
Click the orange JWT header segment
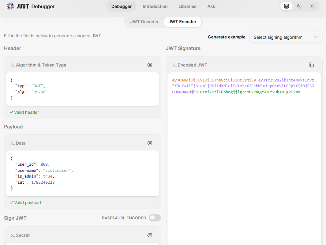coord(214,80)
